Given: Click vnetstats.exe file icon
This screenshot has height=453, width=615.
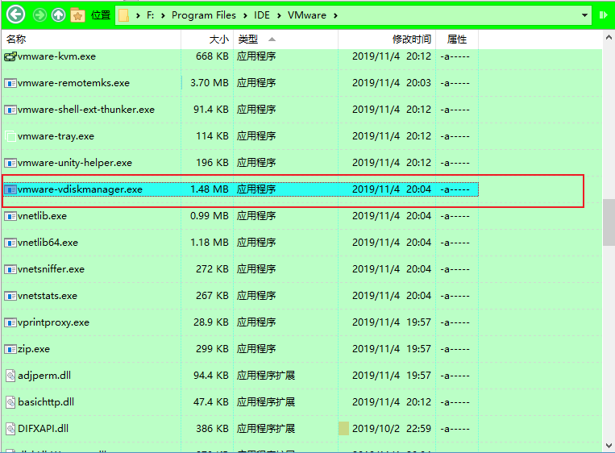Looking at the screenshot, I should click(10, 296).
